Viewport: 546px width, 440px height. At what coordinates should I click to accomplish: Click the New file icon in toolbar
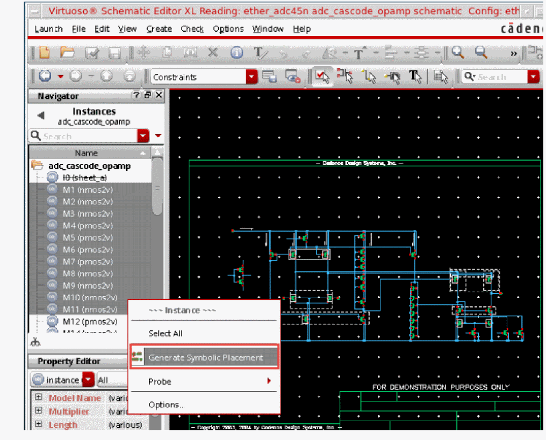[x=45, y=53]
